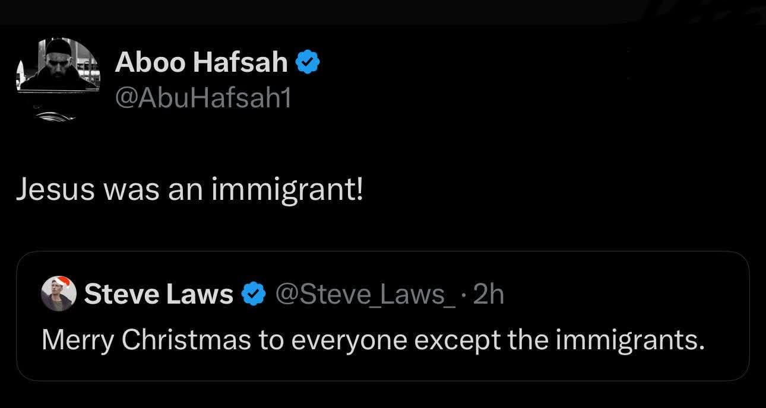Select the "Jesus was an immigrant!" tweet text
This screenshot has height=408, width=766.
[x=189, y=190]
